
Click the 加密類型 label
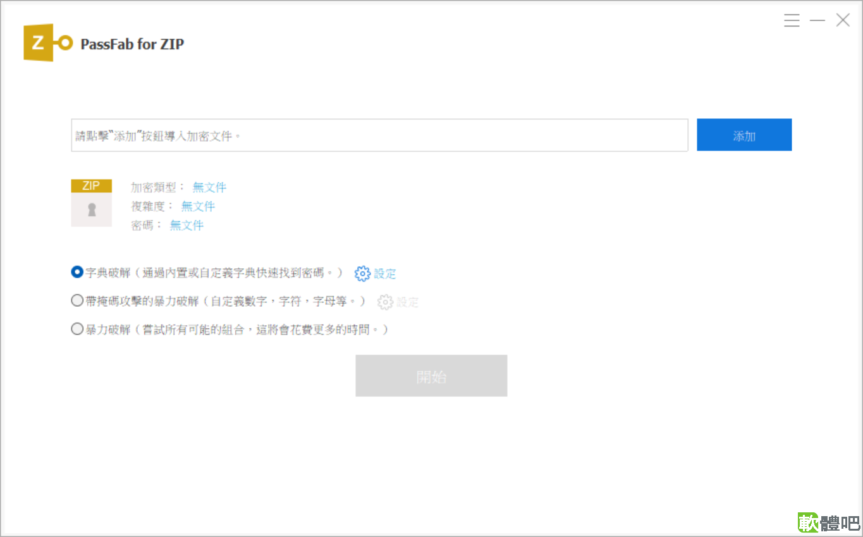[x=158, y=187]
